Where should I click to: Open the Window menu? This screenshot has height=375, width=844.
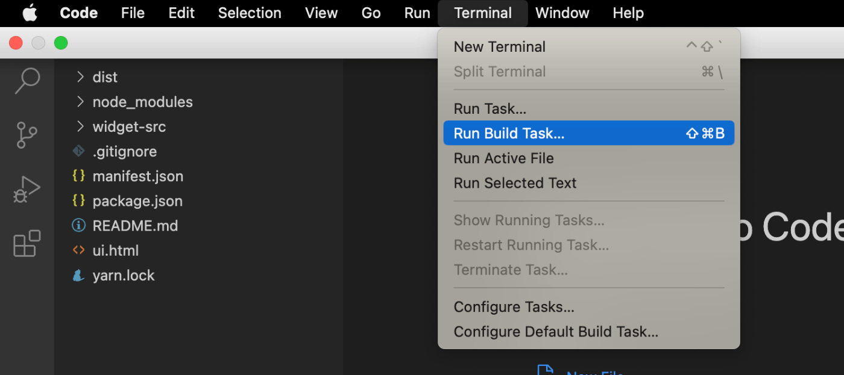[x=562, y=13]
